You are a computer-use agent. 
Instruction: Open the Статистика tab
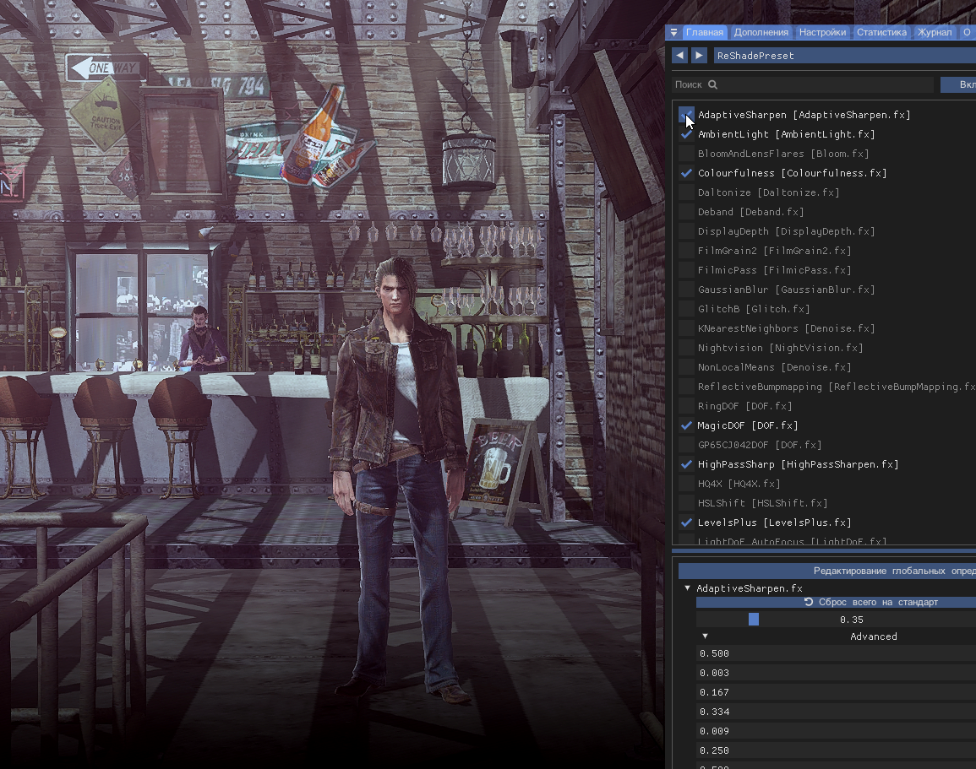point(881,33)
